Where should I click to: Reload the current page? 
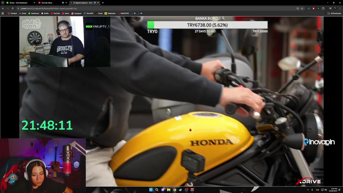coord(13,8)
